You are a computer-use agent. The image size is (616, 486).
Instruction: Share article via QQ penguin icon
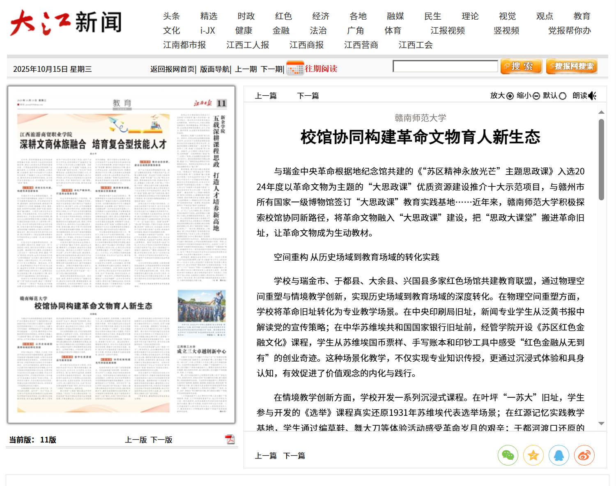pyautogui.click(x=559, y=455)
